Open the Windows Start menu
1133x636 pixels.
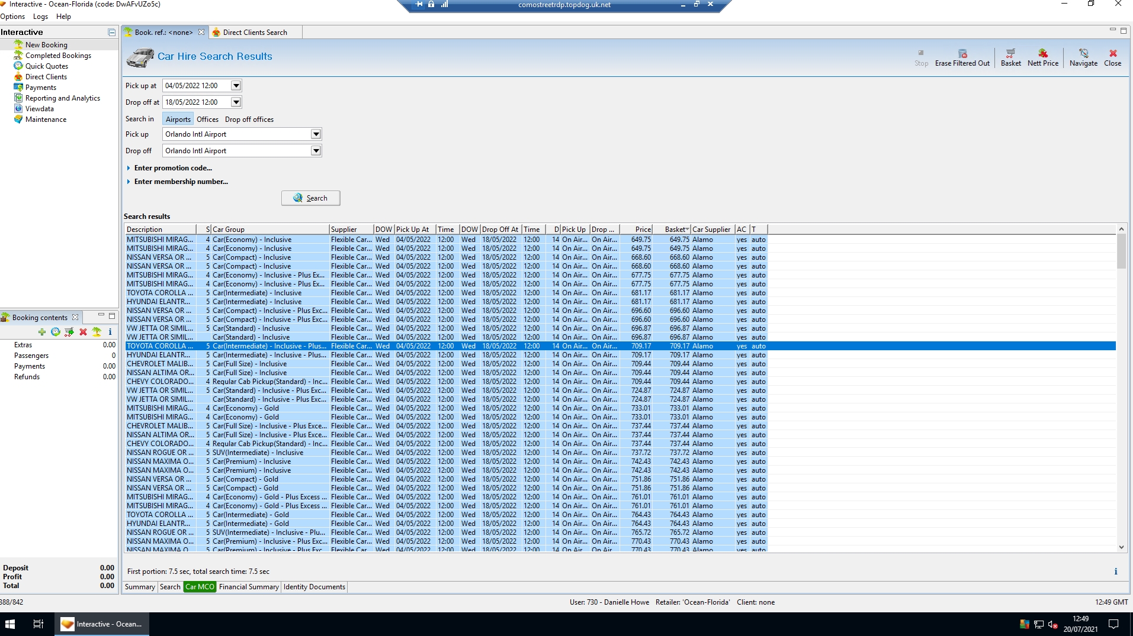coord(10,624)
